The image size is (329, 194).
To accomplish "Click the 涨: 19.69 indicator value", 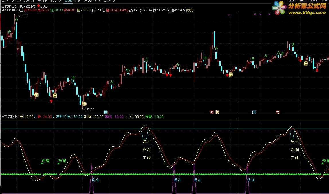I will click(28, 116).
